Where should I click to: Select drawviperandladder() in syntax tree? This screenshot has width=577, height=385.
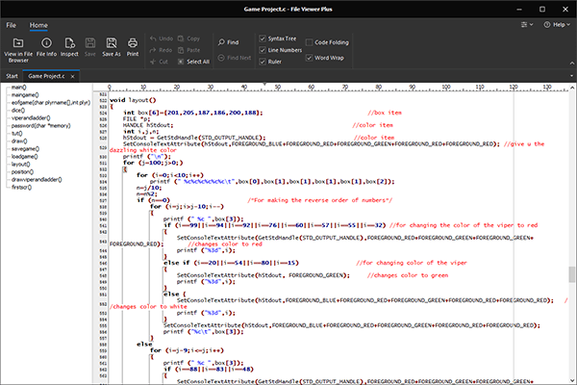(37, 179)
